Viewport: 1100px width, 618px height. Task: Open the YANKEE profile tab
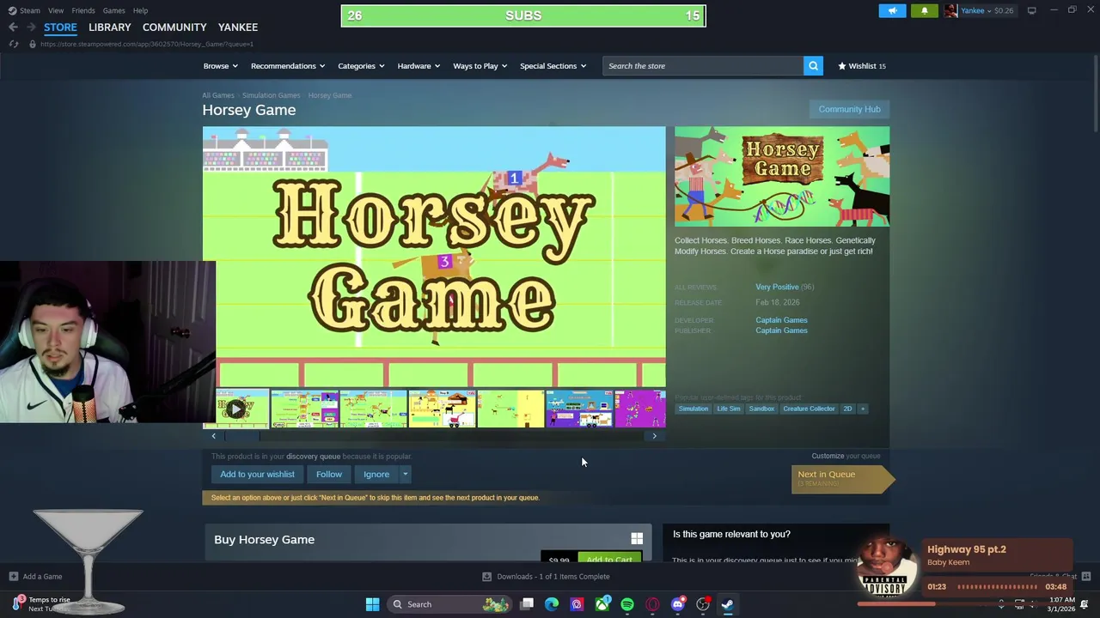tap(238, 27)
